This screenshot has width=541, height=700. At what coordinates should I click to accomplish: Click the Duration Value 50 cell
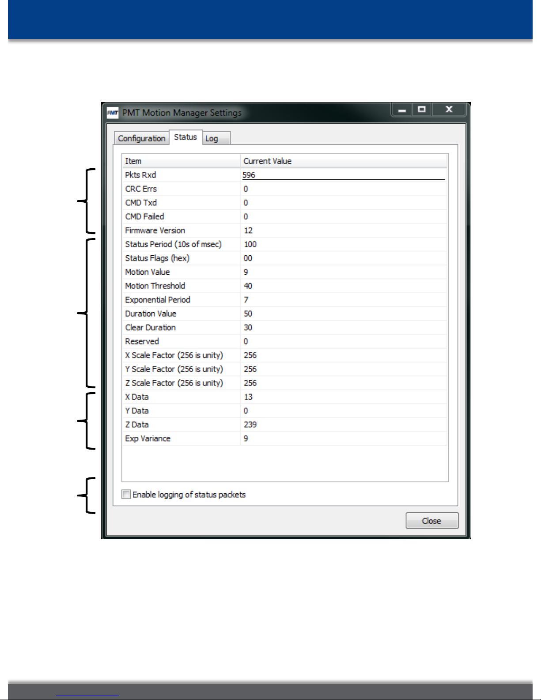click(x=248, y=314)
